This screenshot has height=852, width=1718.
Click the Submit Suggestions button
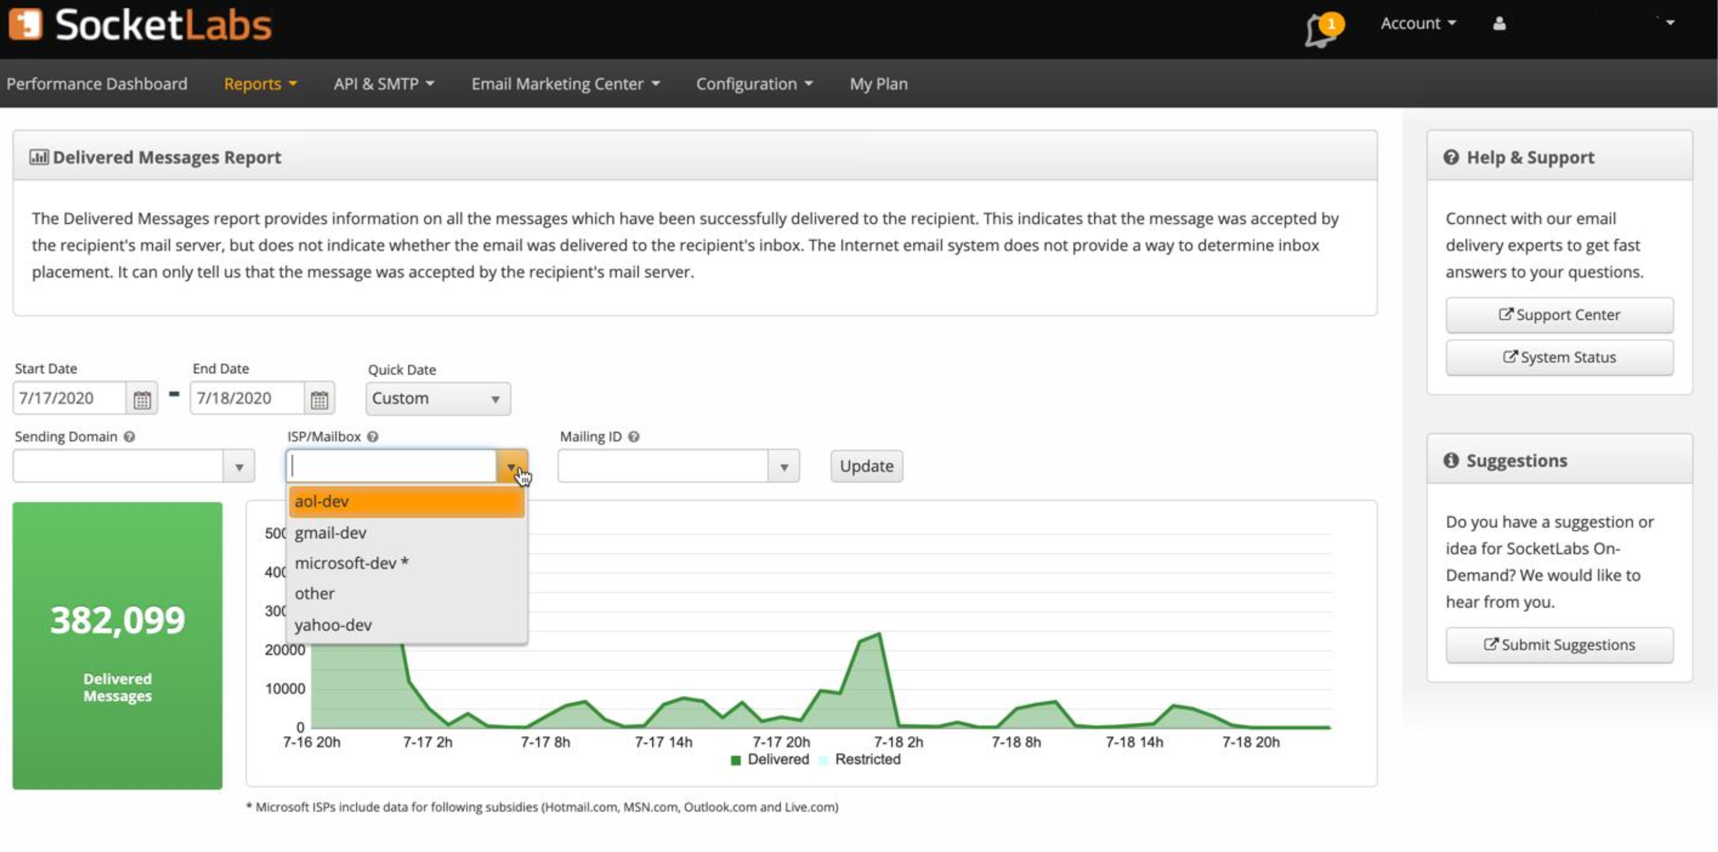[x=1559, y=645]
